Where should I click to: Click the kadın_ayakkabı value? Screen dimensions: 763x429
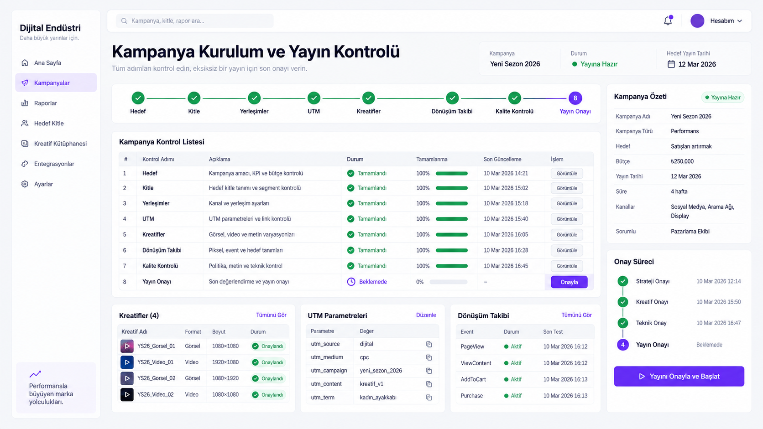378,398
